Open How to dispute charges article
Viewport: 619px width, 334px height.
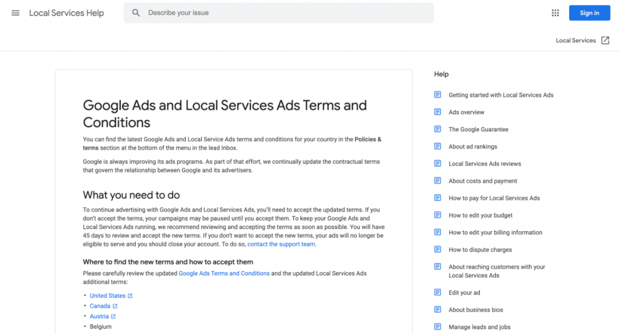coord(480,250)
